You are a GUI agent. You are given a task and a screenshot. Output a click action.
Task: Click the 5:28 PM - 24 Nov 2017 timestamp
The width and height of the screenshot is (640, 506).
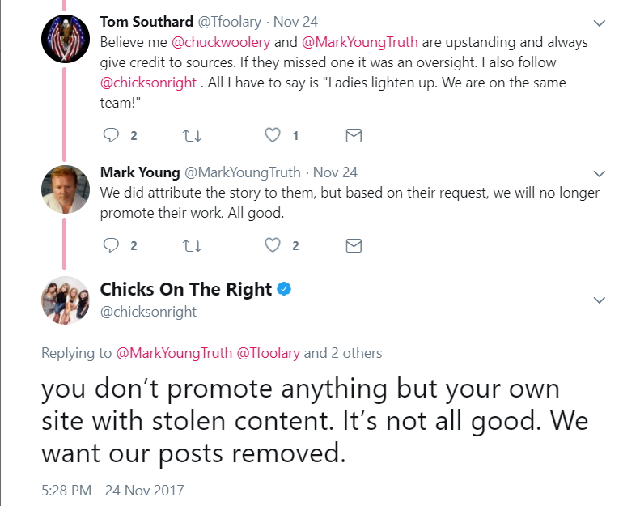click(112, 490)
